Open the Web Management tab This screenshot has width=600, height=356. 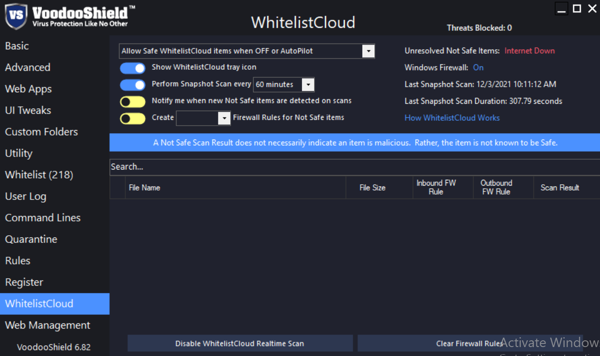(55, 325)
